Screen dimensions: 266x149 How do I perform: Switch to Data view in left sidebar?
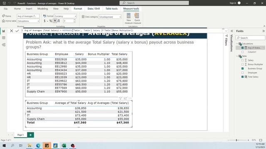click(4, 38)
